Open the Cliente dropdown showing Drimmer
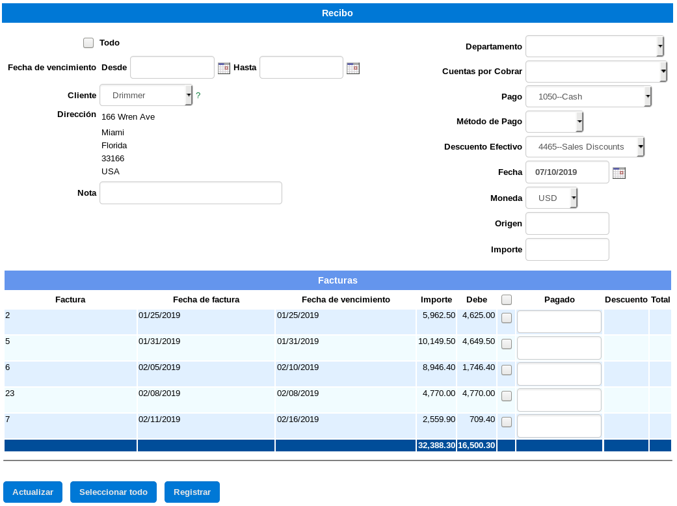 pos(146,96)
